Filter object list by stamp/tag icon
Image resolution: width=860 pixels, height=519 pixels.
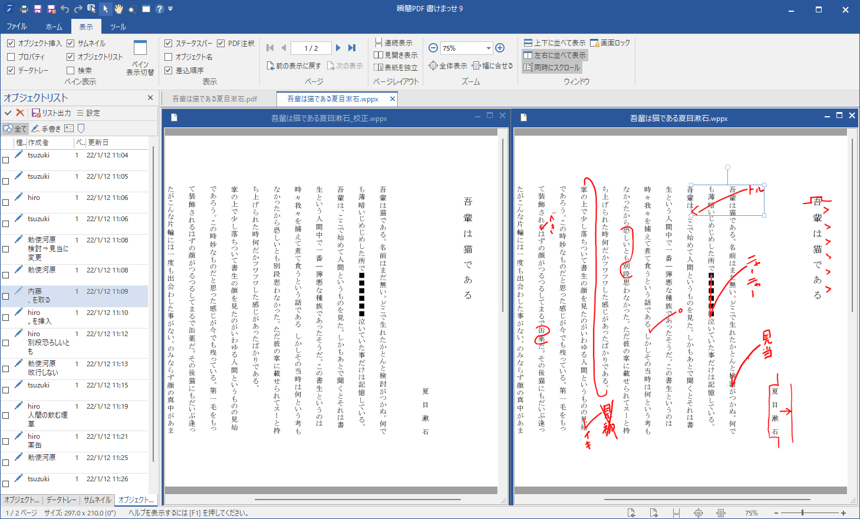click(81, 129)
